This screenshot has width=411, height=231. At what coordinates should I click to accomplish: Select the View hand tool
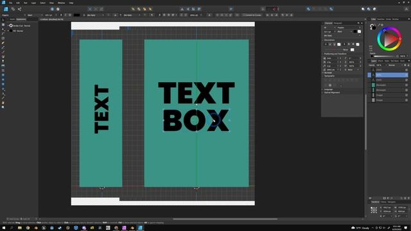pyautogui.click(x=3, y=103)
